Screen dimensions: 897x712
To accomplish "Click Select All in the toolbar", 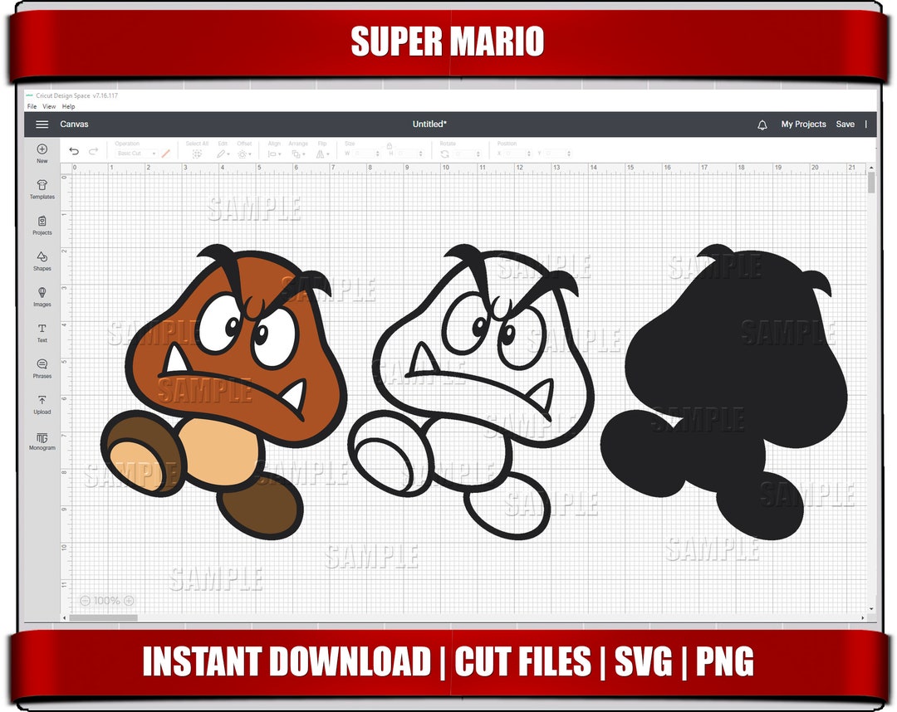I will click(195, 153).
